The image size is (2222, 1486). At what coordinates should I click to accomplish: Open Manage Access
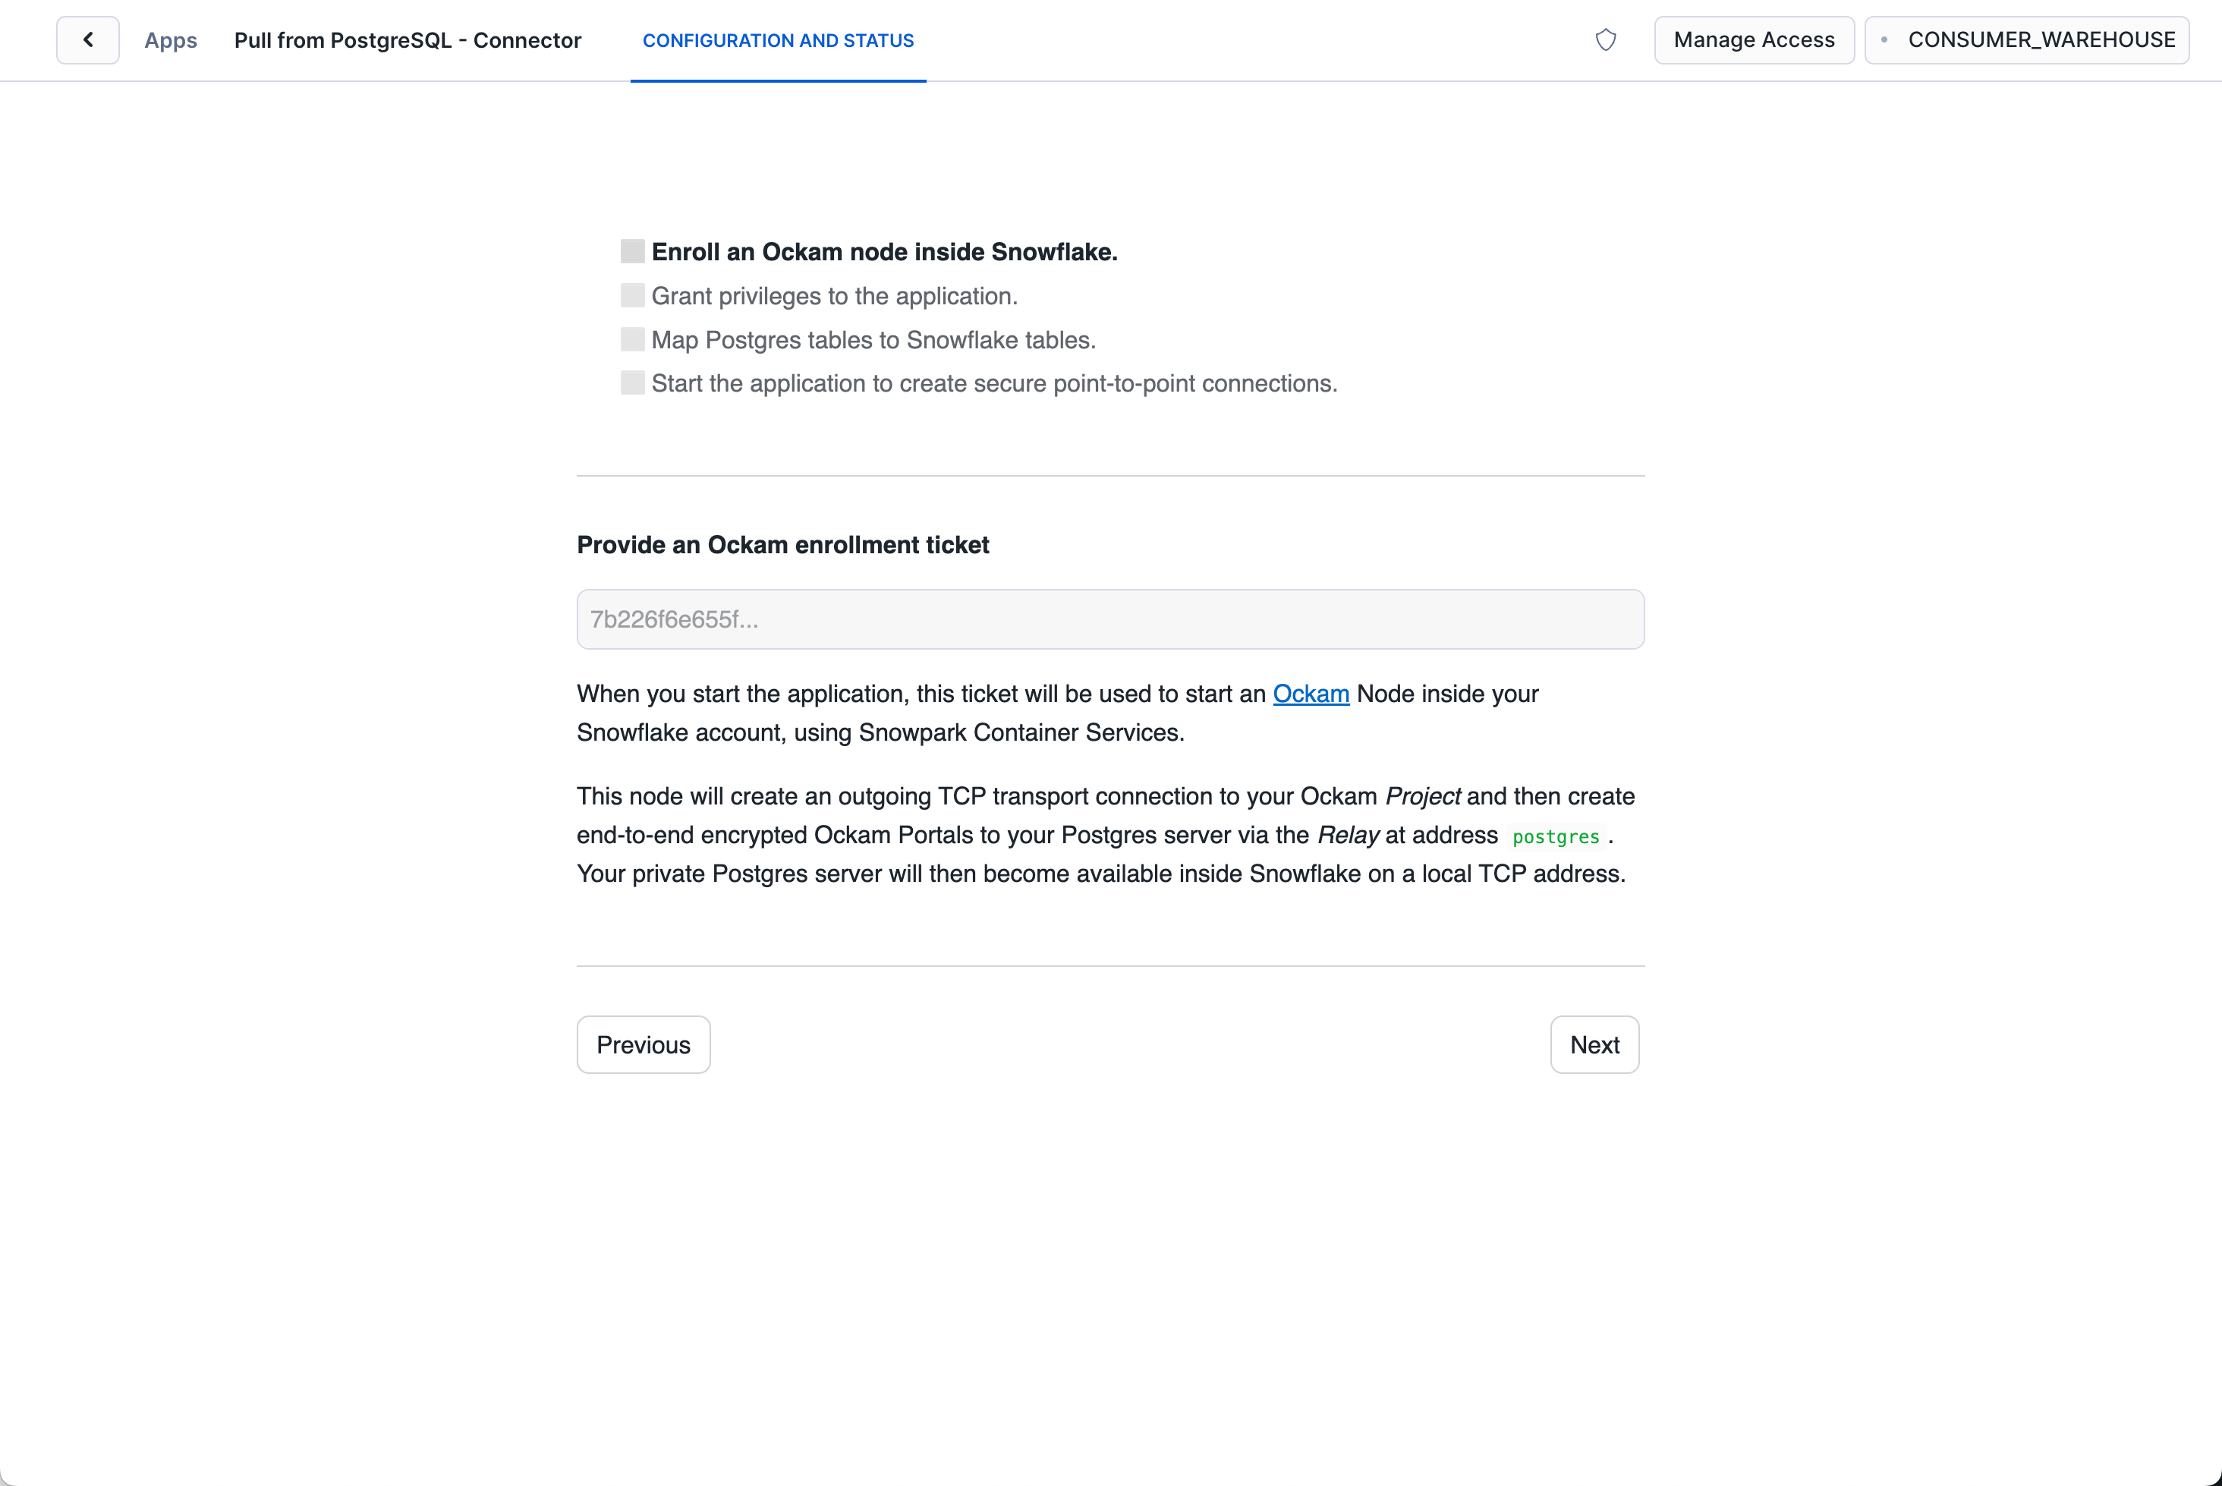(x=1754, y=39)
